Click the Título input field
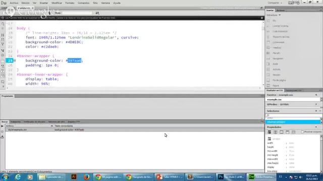This screenshot has height=181, width=323. (x=77, y=13)
